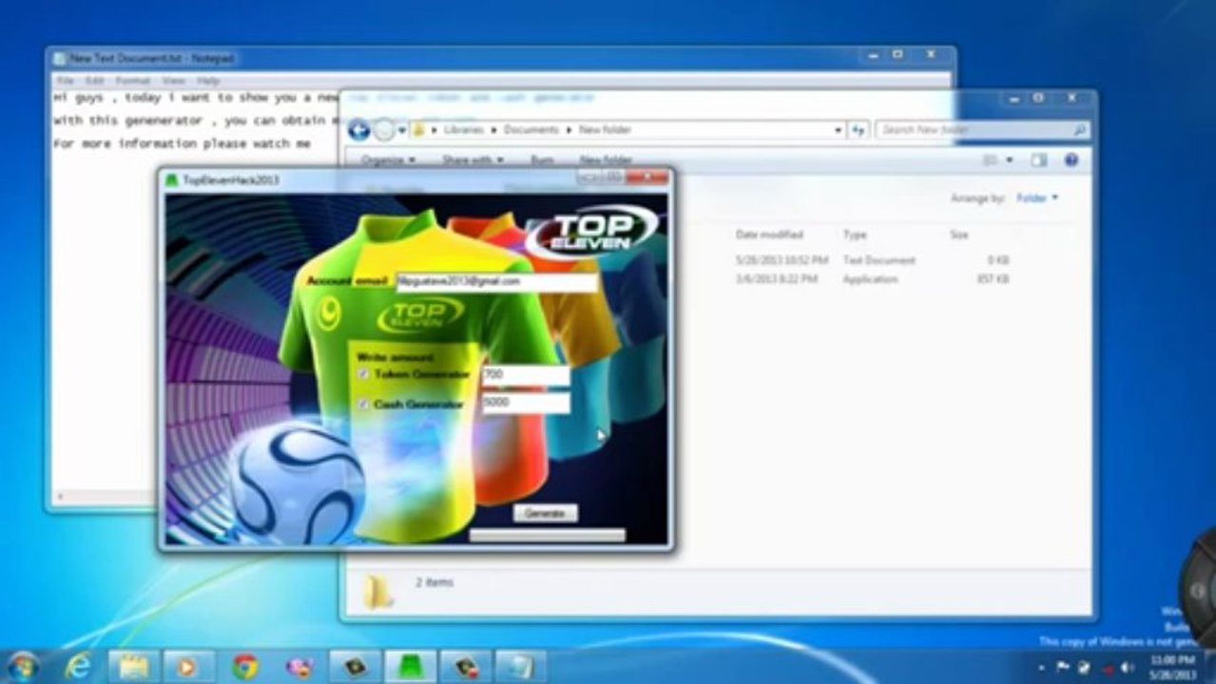This screenshot has width=1216, height=684.
Task: Open Notepad's Format menu
Action: [x=133, y=82]
